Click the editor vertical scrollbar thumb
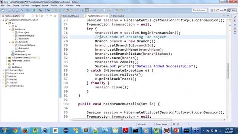238x134 pixels. [x=227, y=71]
